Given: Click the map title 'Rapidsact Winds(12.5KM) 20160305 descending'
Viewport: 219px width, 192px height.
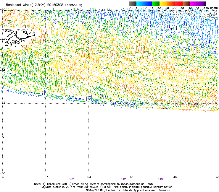Looking at the screenshot, I should point(44,5).
